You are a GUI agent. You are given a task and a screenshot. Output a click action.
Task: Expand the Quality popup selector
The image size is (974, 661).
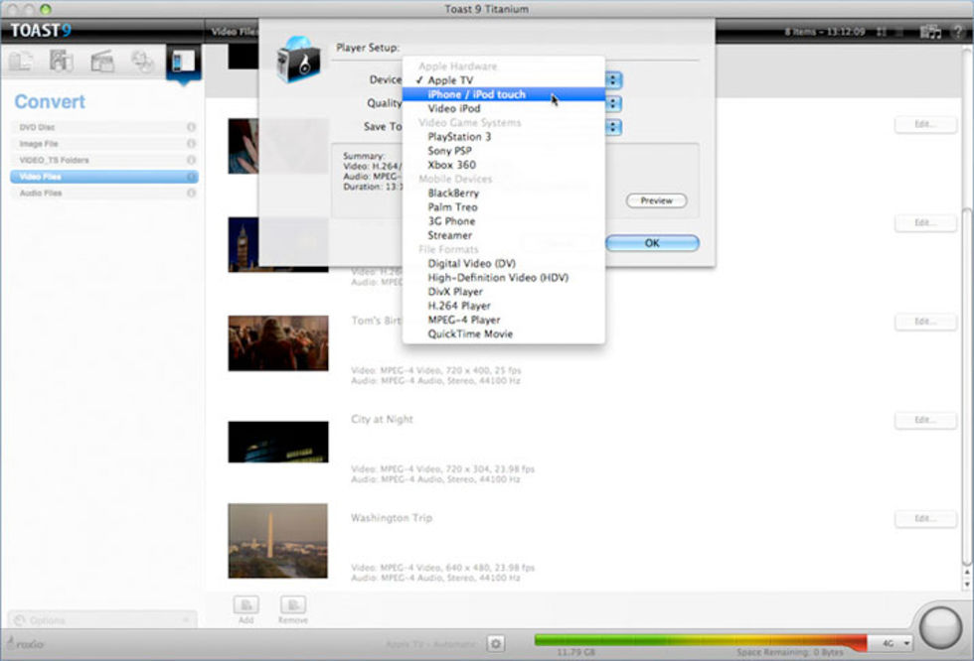tap(614, 103)
